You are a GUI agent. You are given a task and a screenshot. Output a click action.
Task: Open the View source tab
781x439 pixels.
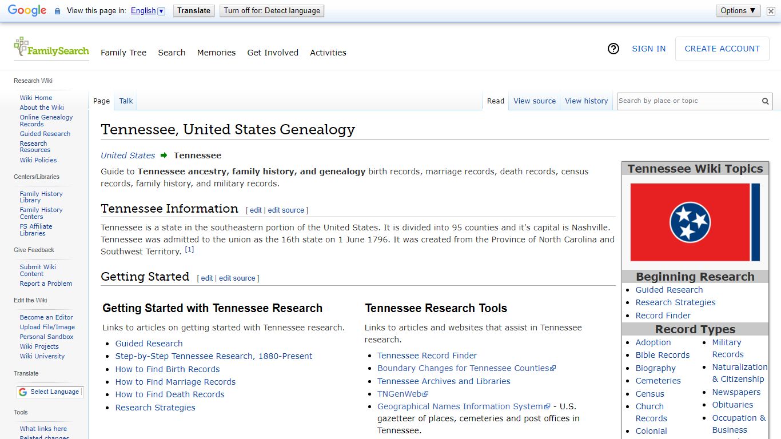(x=535, y=101)
